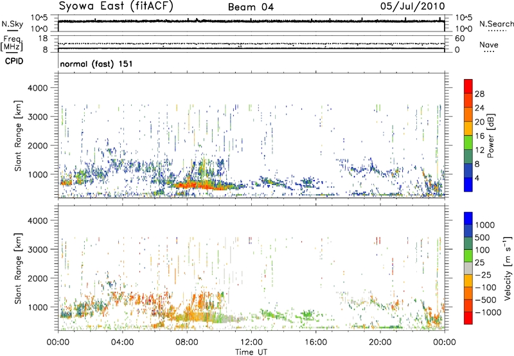
Task: Click the 'Velocity [m s-1]' colorbar label
Action: pyautogui.click(x=508, y=268)
